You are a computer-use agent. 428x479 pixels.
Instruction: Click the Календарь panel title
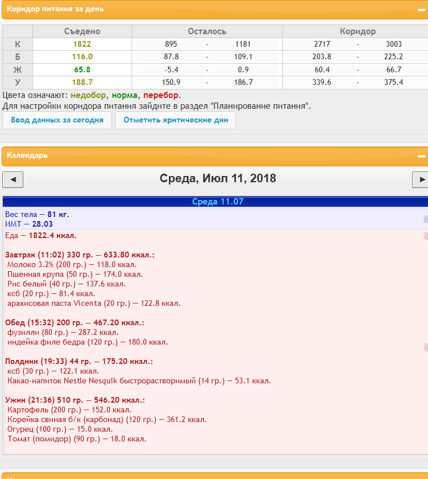coord(27,155)
